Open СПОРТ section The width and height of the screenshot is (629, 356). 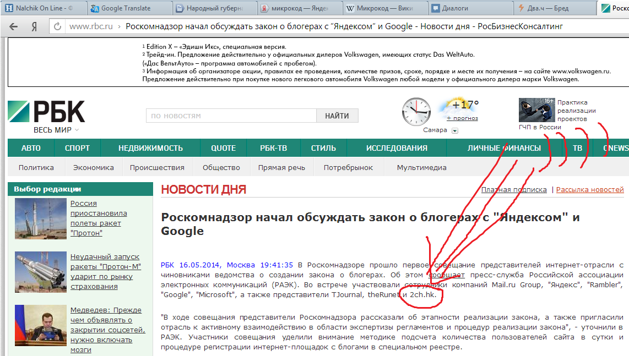pos(78,148)
